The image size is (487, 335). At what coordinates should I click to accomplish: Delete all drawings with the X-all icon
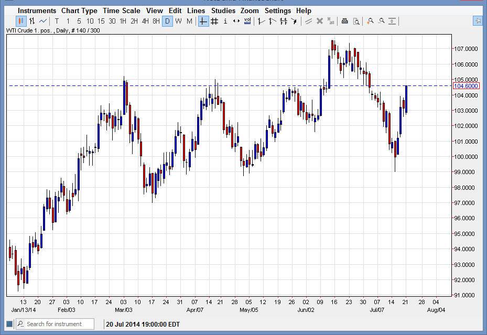[330, 21]
